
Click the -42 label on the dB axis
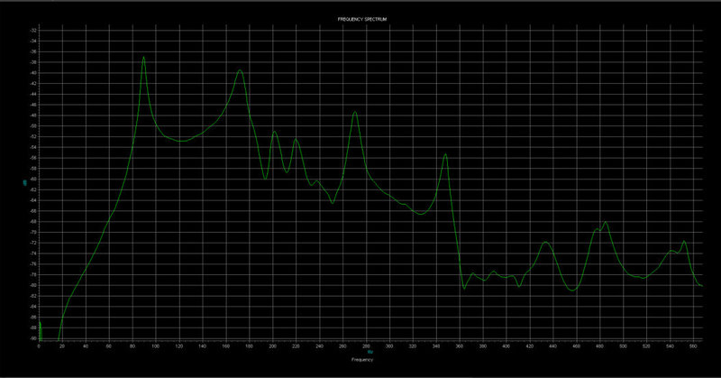coord(33,83)
